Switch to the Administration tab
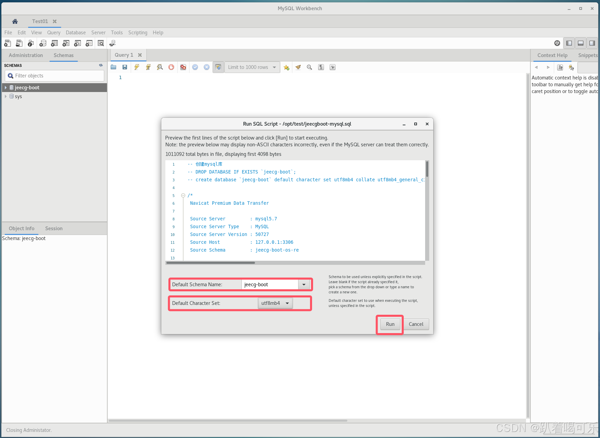This screenshot has height=438, width=600. tap(26, 55)
